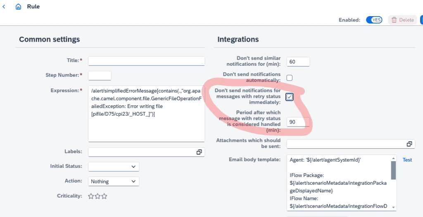
Task: Open the Action dropdown showing Nothing
Action: tap(114, 181)
